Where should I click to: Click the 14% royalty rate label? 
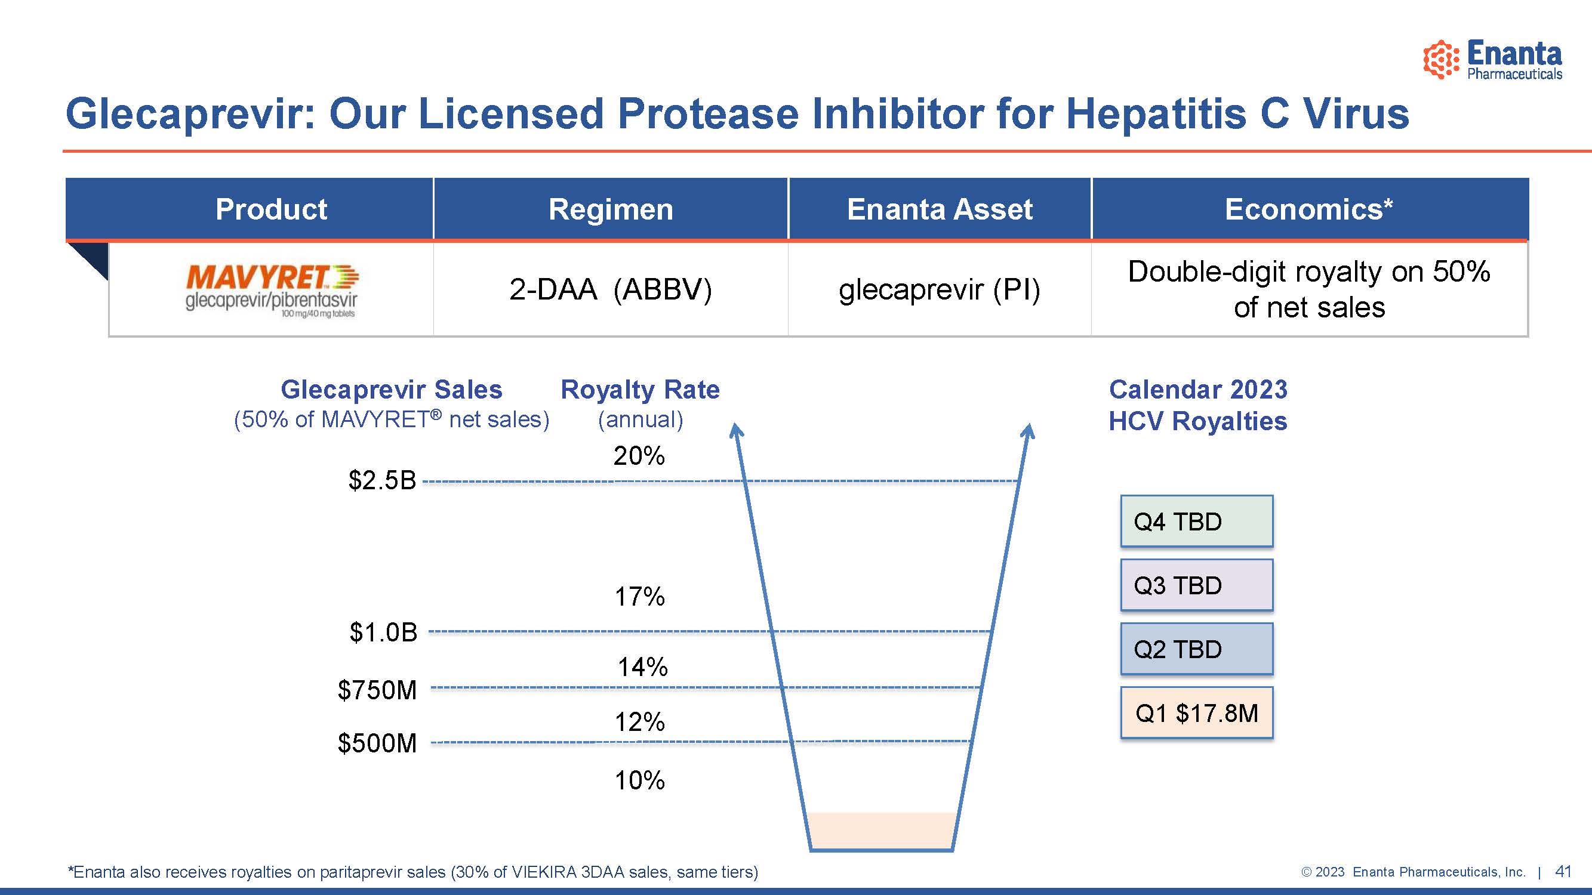(643, 667)
